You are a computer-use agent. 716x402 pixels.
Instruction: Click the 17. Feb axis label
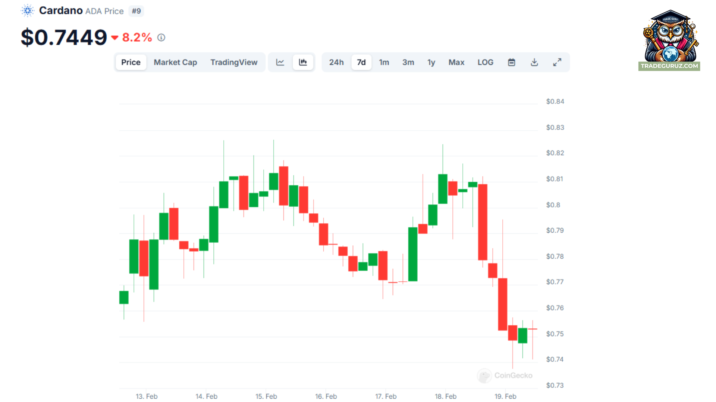386,396
